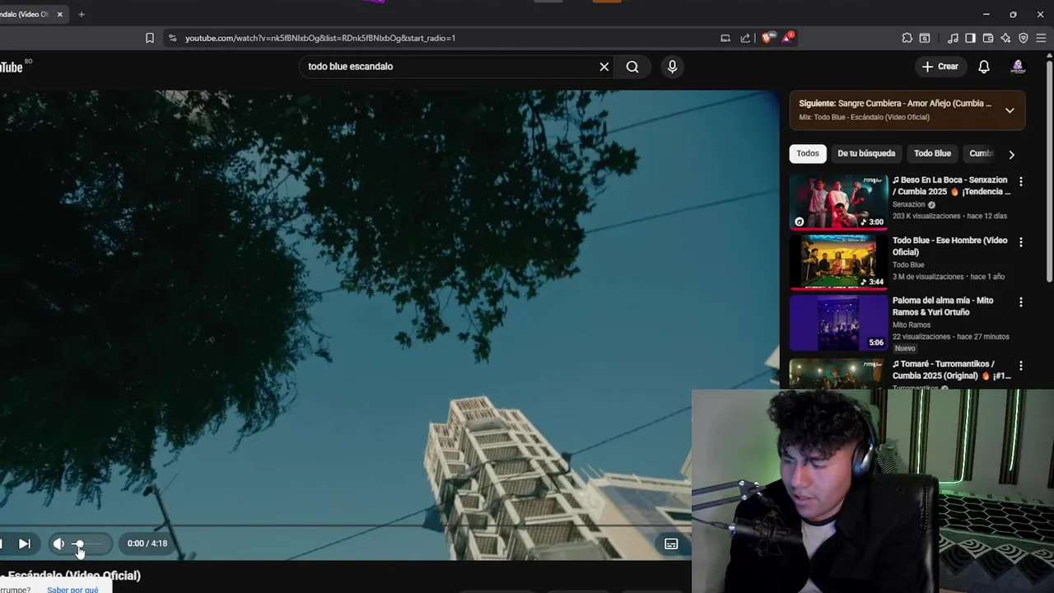
Task: Click the video progress bar
Action: 346,525
